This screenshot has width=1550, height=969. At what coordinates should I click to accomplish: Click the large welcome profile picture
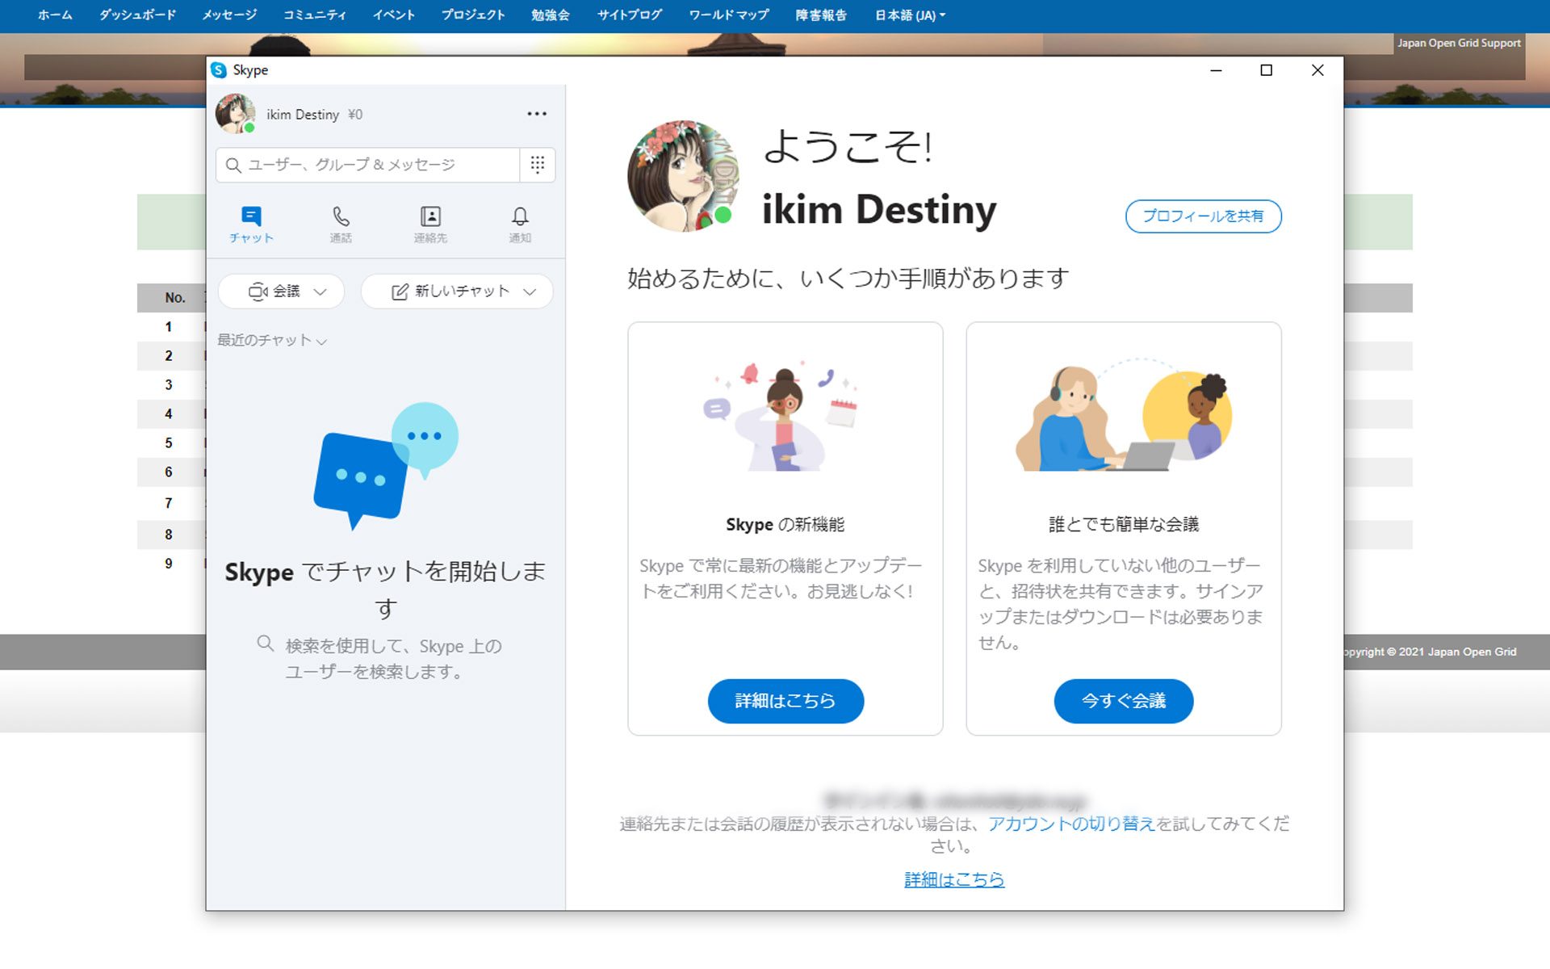click(x=683, y=176)
